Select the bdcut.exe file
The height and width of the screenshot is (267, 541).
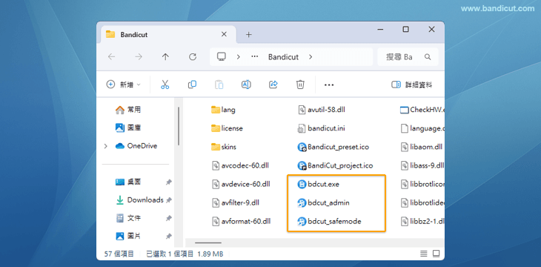point(318,185)
